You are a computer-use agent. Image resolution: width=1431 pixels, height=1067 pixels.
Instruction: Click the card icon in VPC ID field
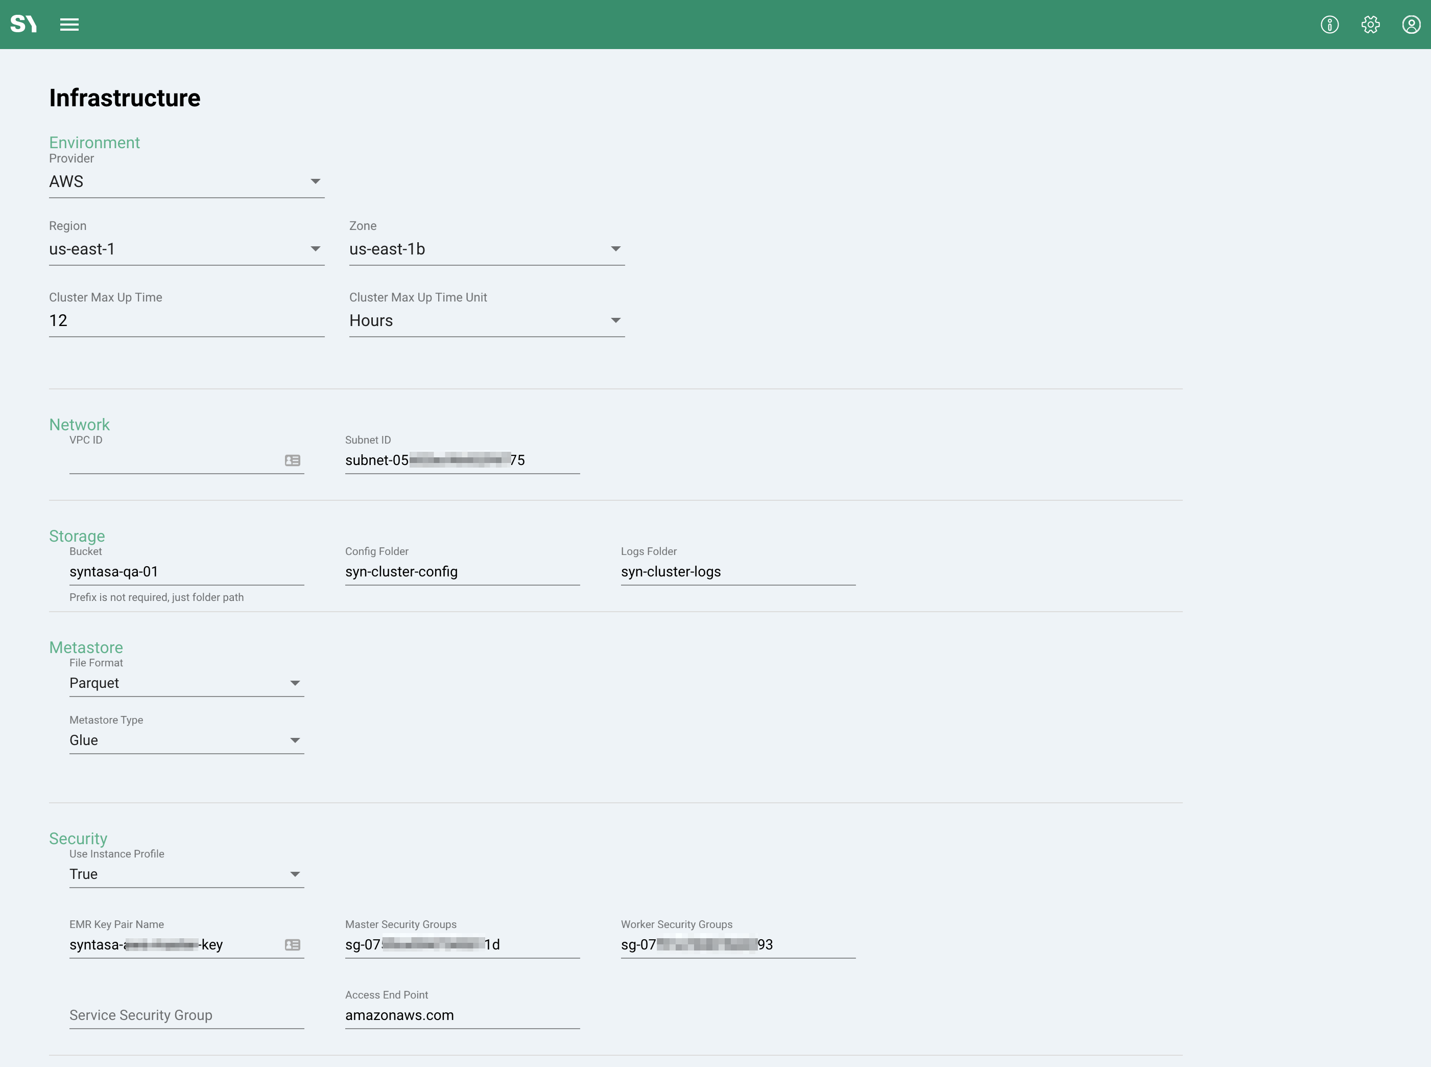click(x=293, y=460)
